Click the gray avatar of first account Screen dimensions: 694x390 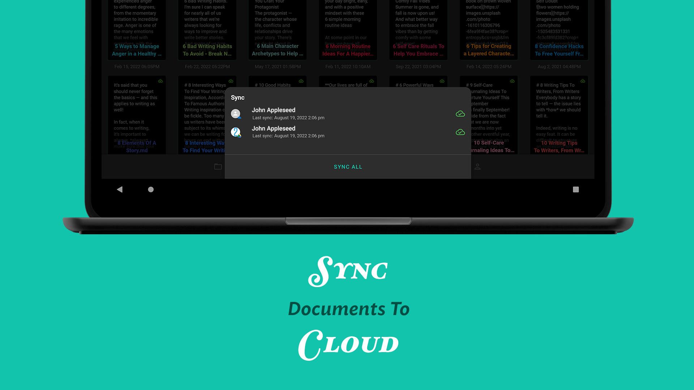click(x=236, y=114)
